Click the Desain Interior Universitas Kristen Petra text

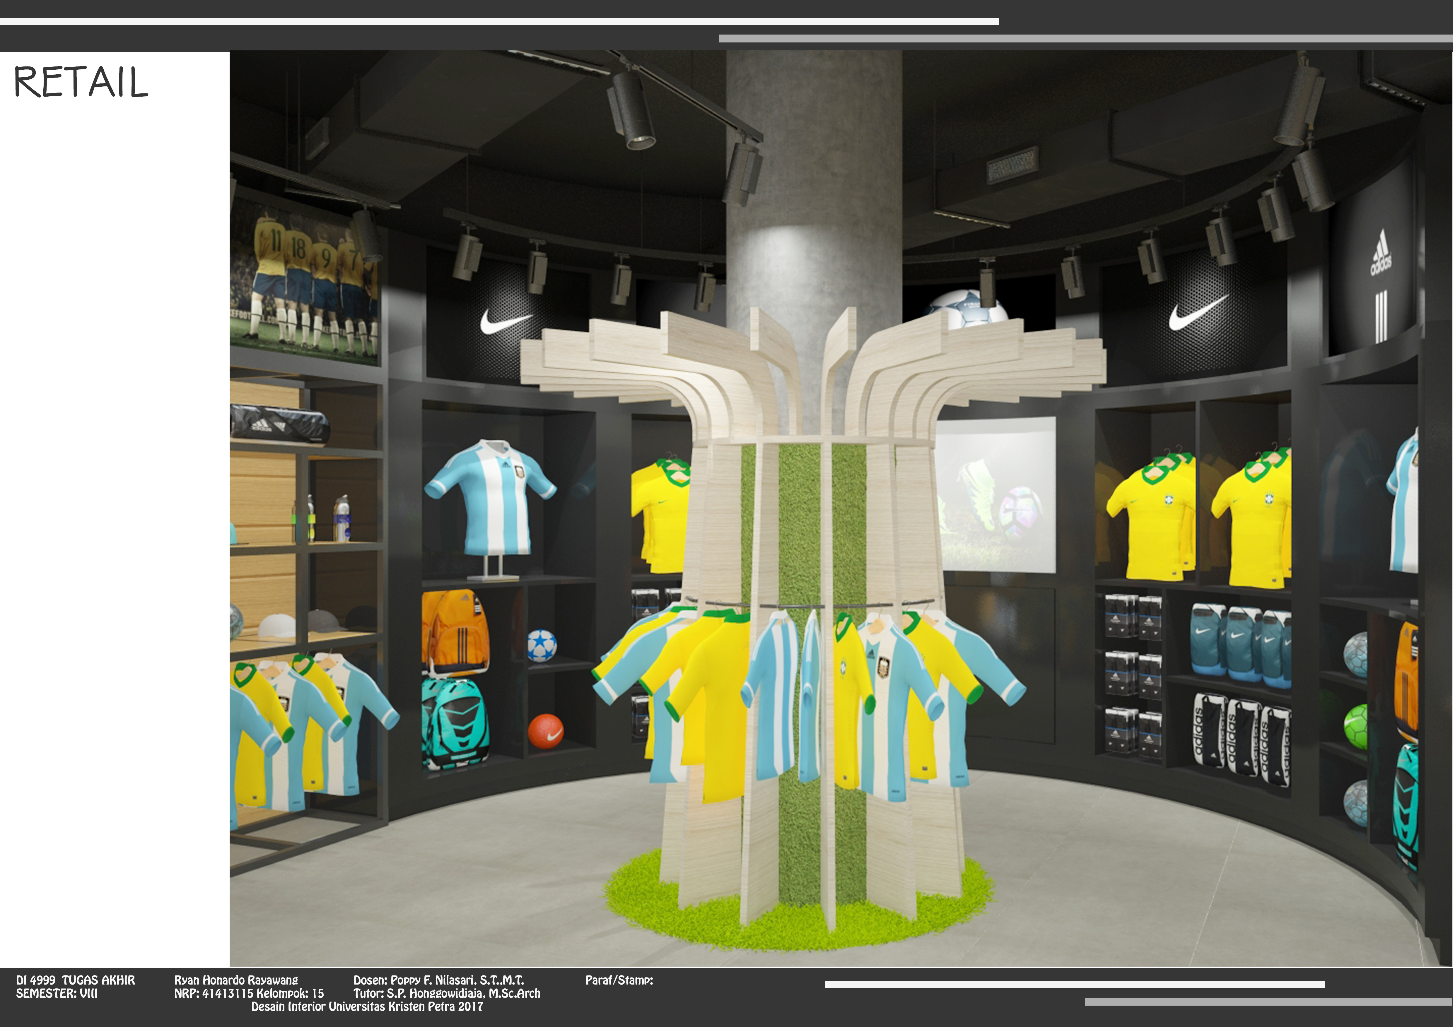pos(366,1007)
